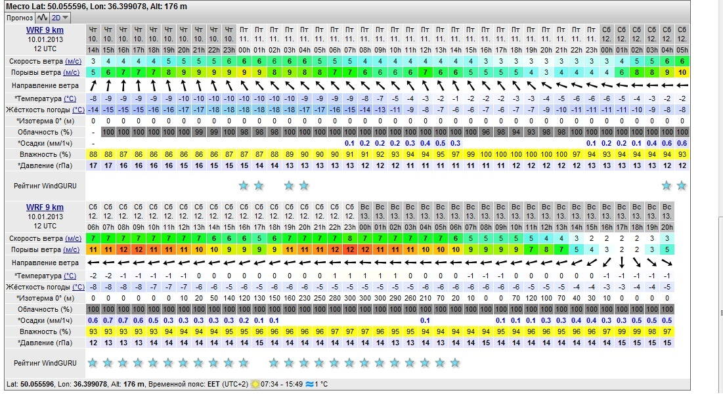723x403 pixels.
Task: Click last wind arrow in lower table
Action: coord(667,263)
